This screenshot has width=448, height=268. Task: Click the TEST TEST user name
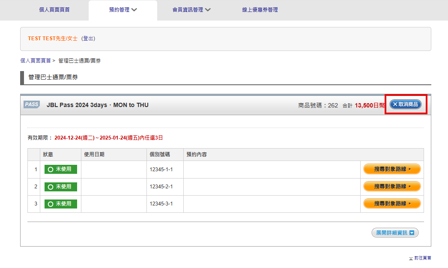click(42, 39)
